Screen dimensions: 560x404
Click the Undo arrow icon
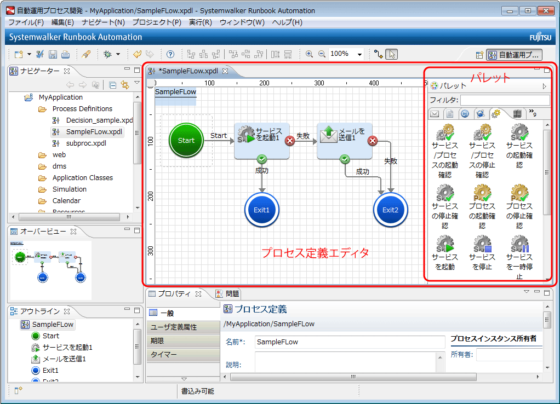[137, 54]
